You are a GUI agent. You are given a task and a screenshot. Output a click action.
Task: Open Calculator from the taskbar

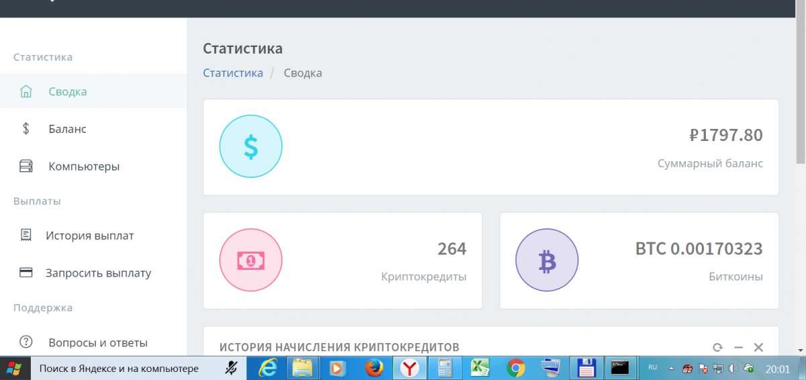(444, 368)
